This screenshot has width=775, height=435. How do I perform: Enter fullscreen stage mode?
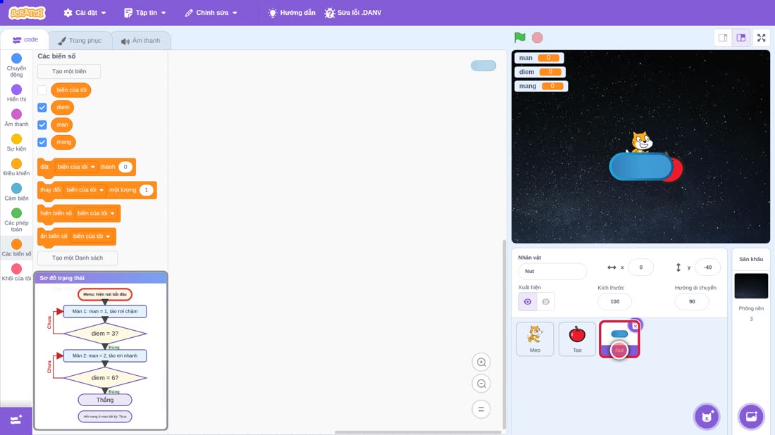pyautogui.click(x=761, y=37)
